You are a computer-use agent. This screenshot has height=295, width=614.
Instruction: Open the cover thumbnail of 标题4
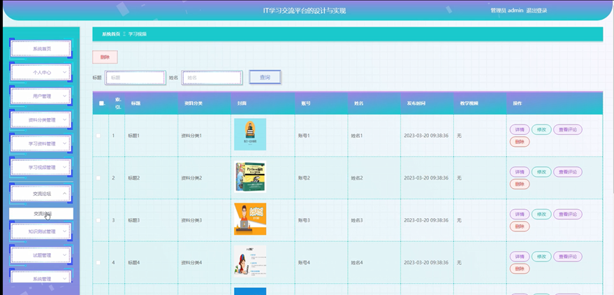click(x=250, y=261)
